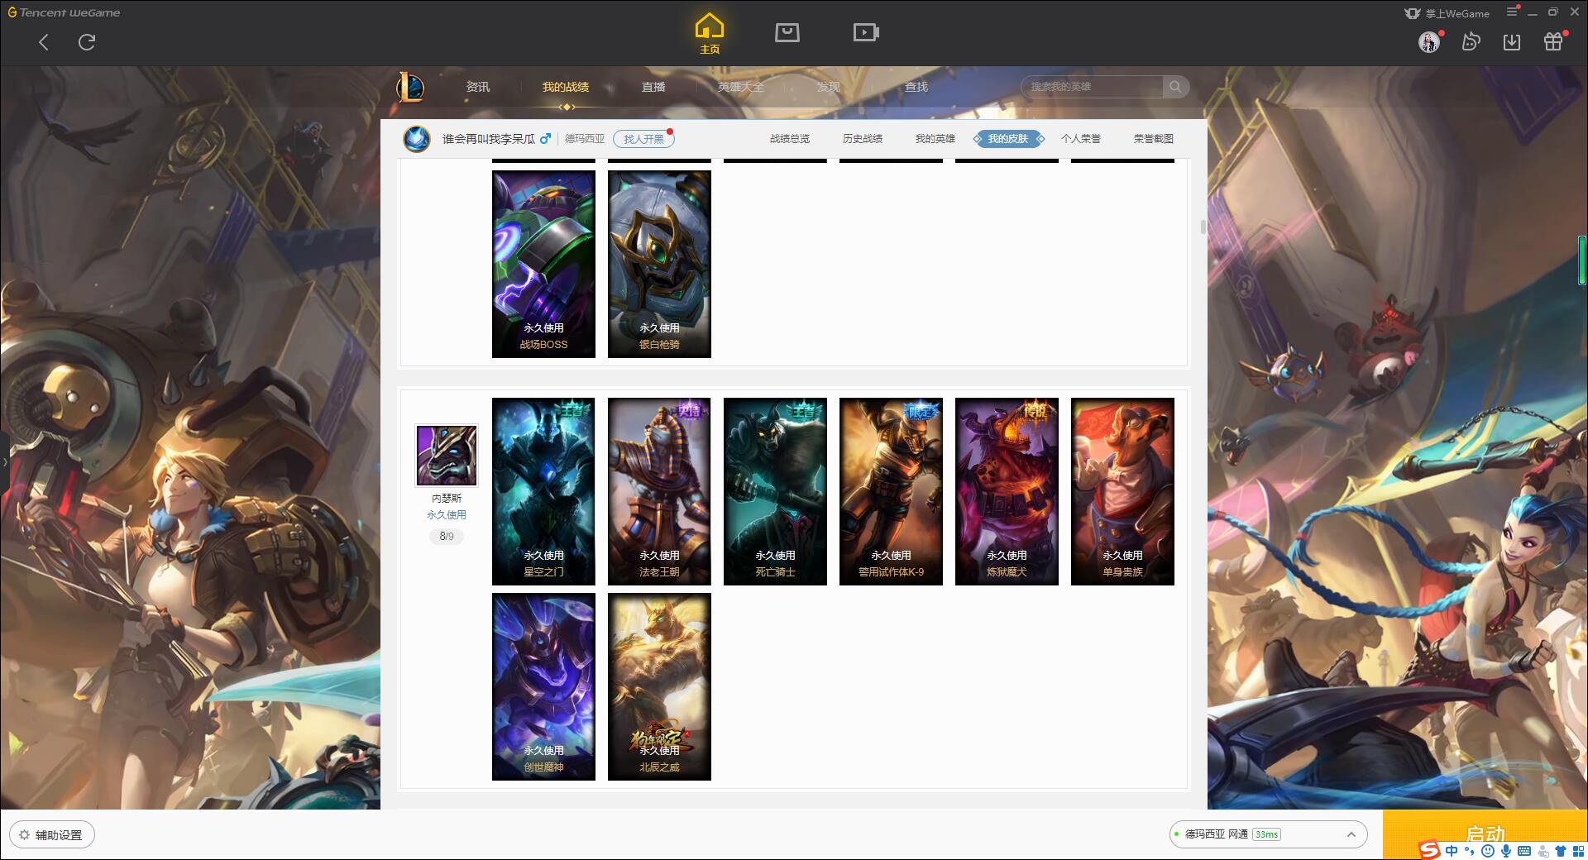1588x860 pixels.
Task: Open the 掌上WeGame mobile link
Action: (x=1447, y=13)
